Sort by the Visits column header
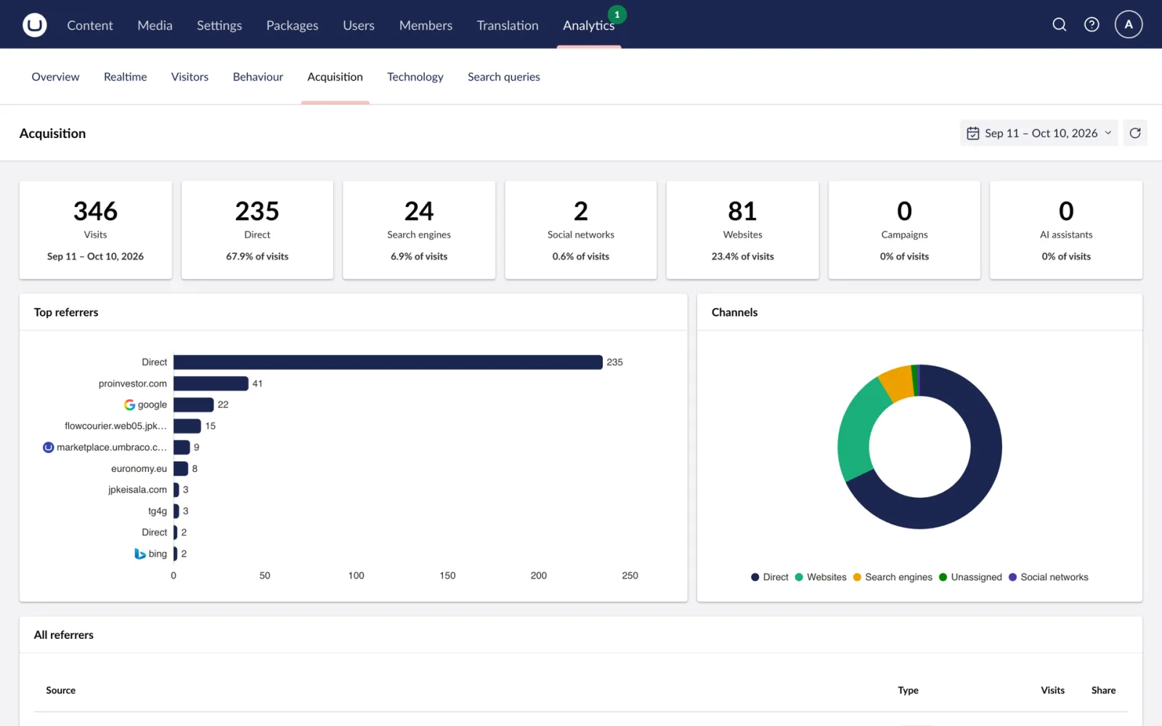 point(1052,690)
